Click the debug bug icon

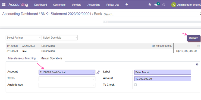coord(150,5)
